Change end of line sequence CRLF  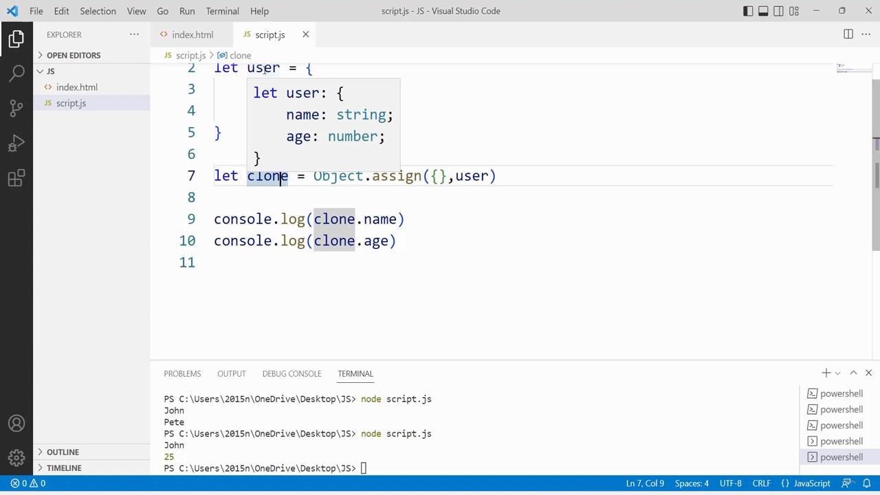[761, 483]
